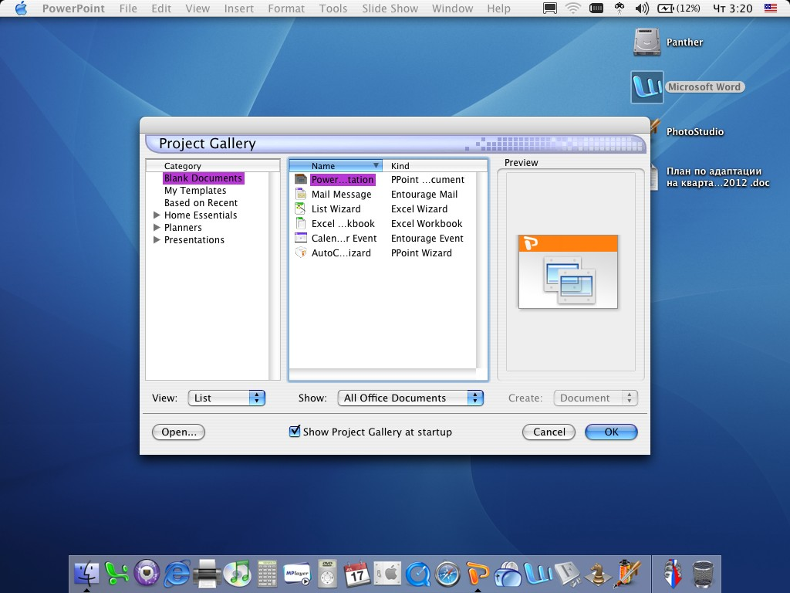Click the PowerPoint icon in the Dock
The height and width of the screenshot is (593, 790).
(x=478, y=574)
